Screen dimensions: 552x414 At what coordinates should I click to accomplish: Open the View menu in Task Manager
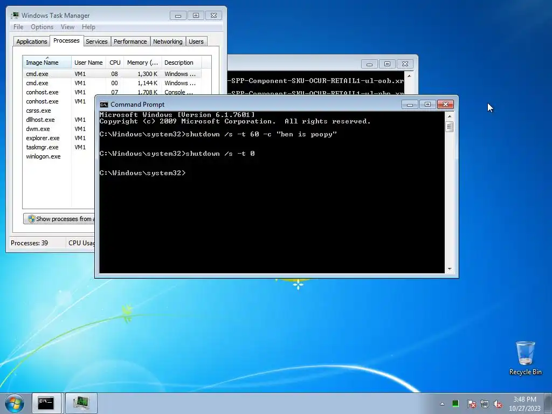point(67,27)
